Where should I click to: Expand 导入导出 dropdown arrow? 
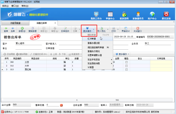[x=108, y=29]
